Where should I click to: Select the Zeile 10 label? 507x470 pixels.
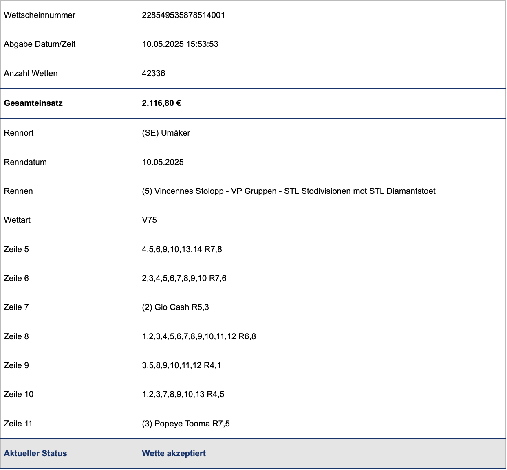(x=19, y=394)
